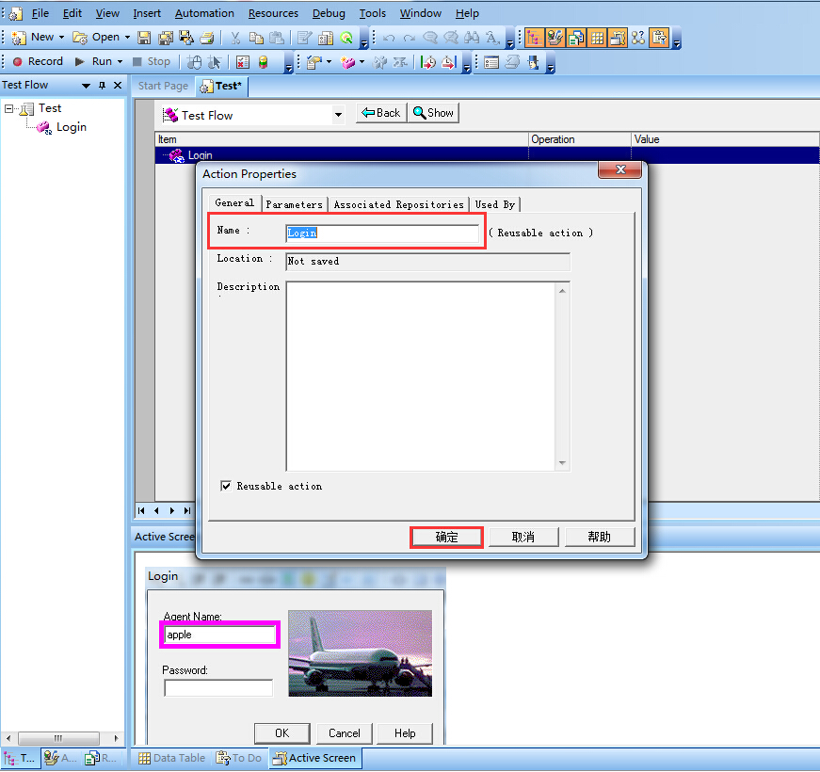The image size is (820, 772).
Task: Click the 确定 button to confirm
Action: click(x=446, y=537)
